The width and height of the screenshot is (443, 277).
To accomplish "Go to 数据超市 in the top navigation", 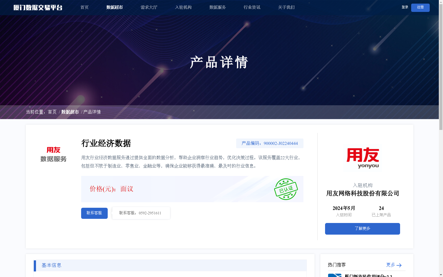I will pos(114,7).
